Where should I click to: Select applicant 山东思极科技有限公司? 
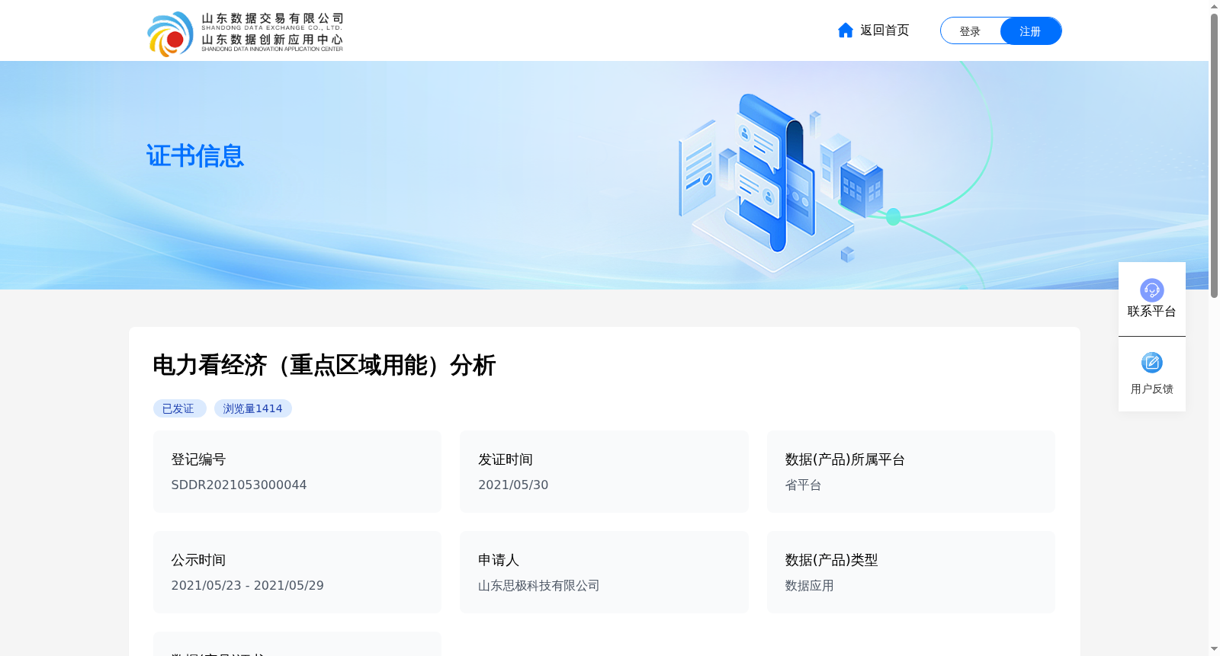pyautogui.click(x=539, y=586)
